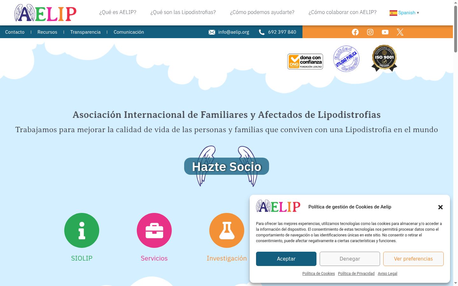Open '¿Qué son las Lipodistrofias?' menu
Viewport: 458px width, 286px height.
(183, 12)
